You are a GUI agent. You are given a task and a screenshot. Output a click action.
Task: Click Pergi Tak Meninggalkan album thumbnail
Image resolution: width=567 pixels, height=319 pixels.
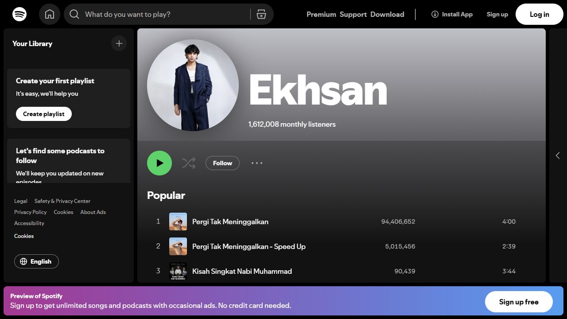click(178, 222)
